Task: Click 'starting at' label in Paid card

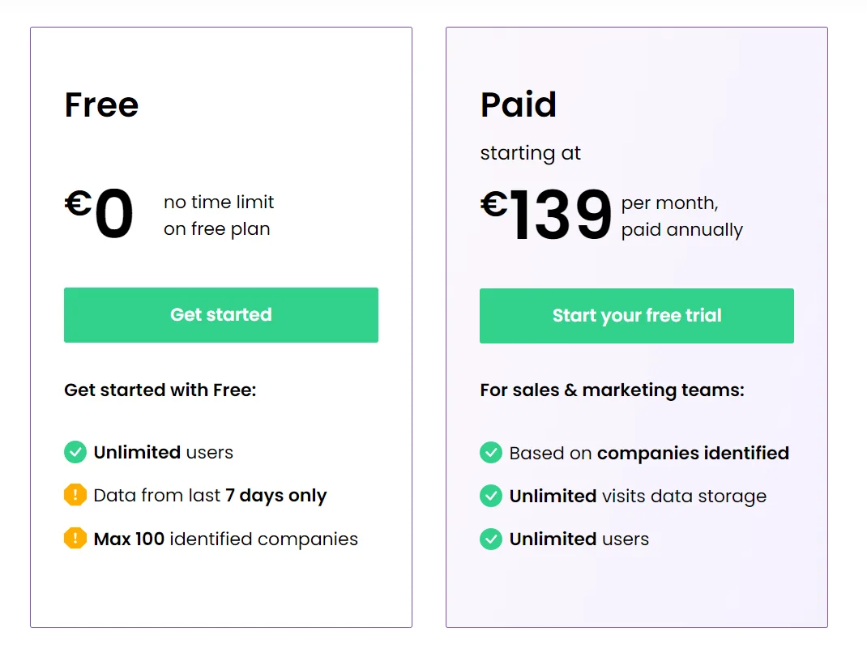Action: pyautogui.click(x=530, y=153)
